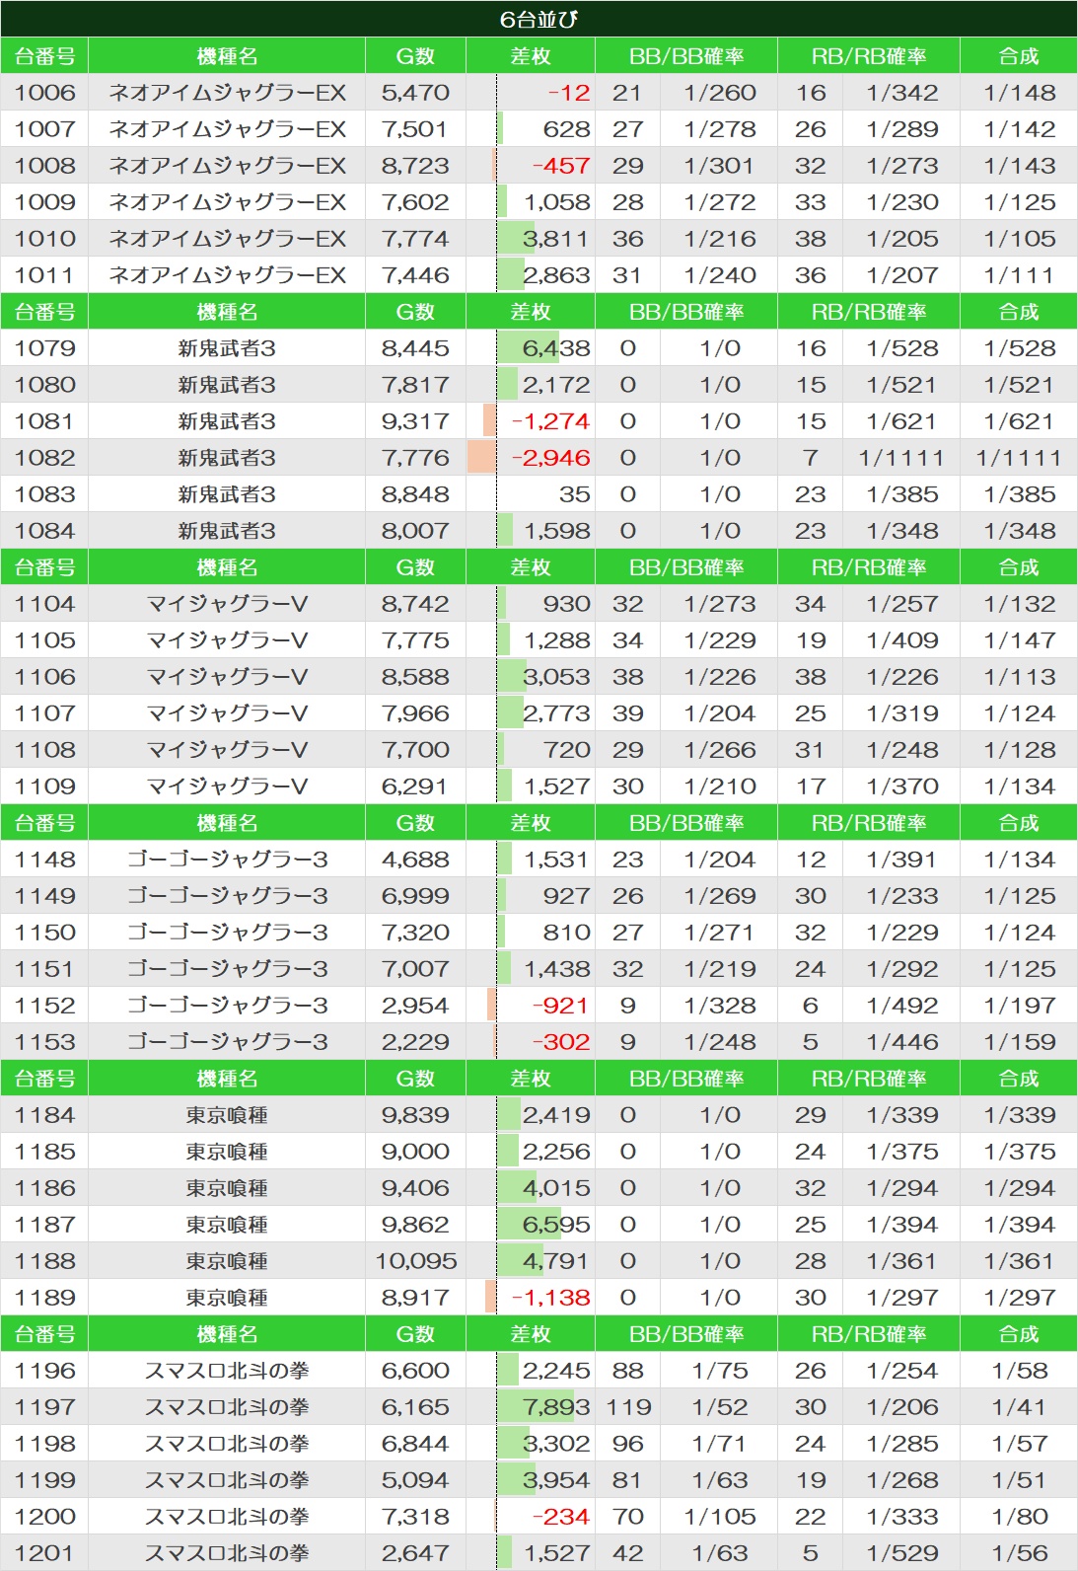Click machine number 1011
This screenshot has width=1078, height=1571.
click(45, 275)
